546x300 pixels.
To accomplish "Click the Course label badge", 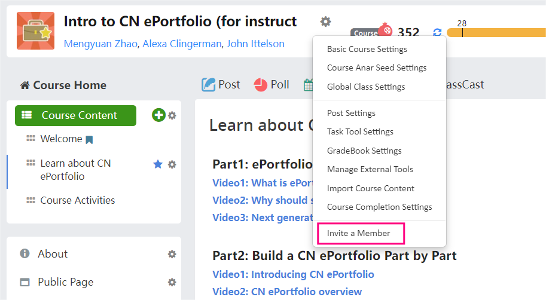I will (365, 33).
